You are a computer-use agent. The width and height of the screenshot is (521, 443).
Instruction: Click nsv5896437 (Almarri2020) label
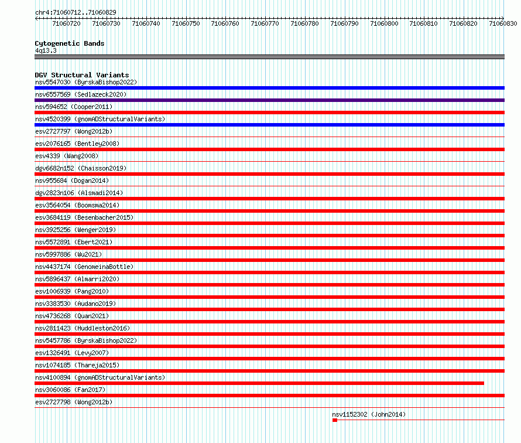coord(77,279)
